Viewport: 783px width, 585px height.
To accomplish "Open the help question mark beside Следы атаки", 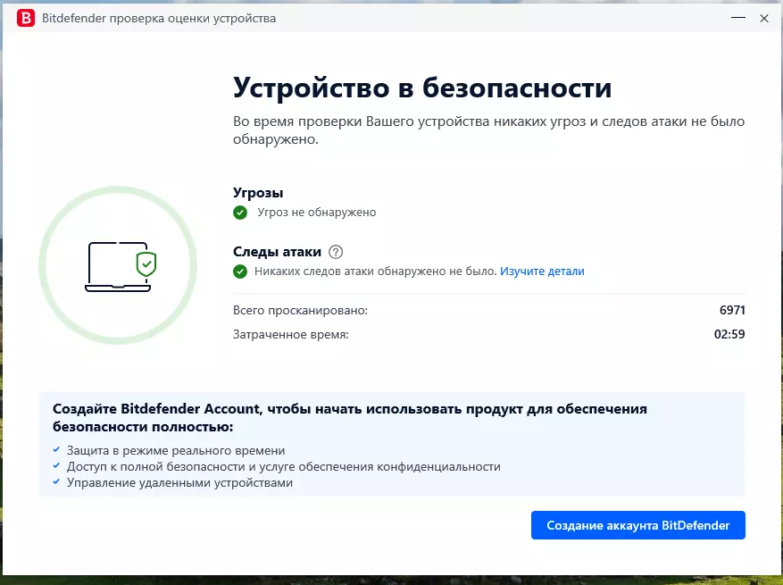I will coord(336,252).
